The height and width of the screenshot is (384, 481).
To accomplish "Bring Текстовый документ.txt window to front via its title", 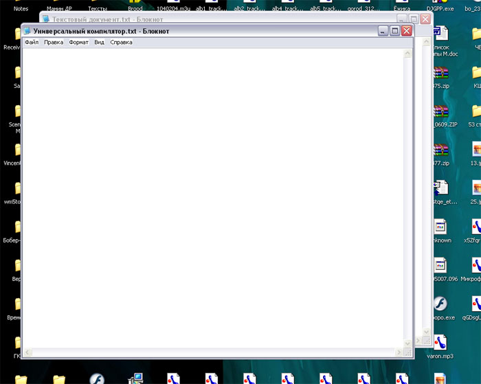I will click(x=107, y=19).
